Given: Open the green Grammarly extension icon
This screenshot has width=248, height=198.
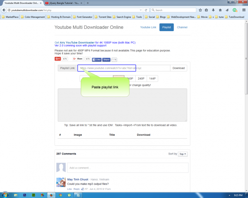Looking at the screenshot, I should (x=235, y=10).
